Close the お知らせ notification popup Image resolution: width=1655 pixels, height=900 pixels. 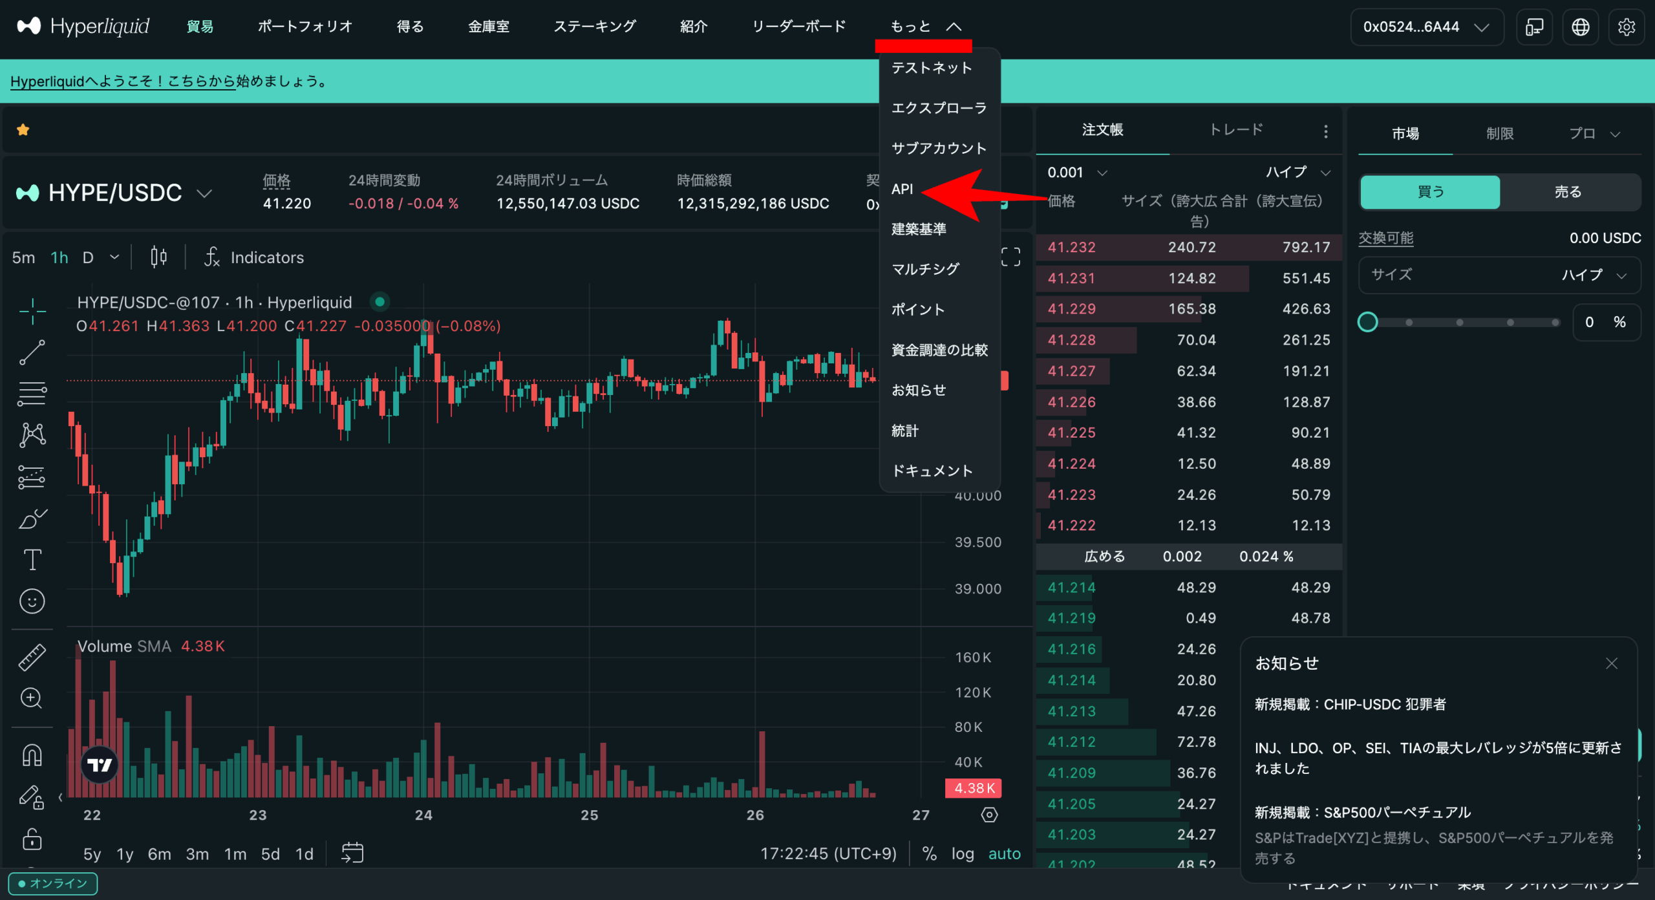pyautogui.click(x=1611, y=663)
